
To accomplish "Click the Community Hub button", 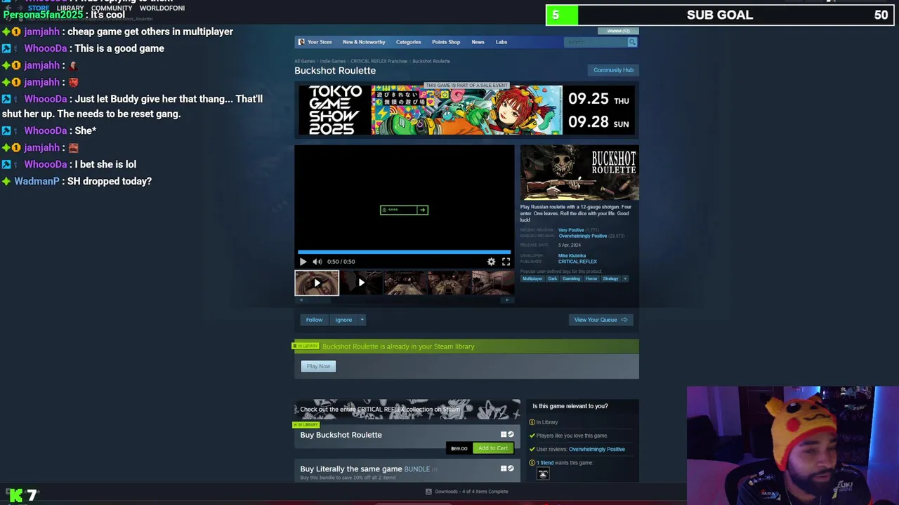I will point(613,70).
